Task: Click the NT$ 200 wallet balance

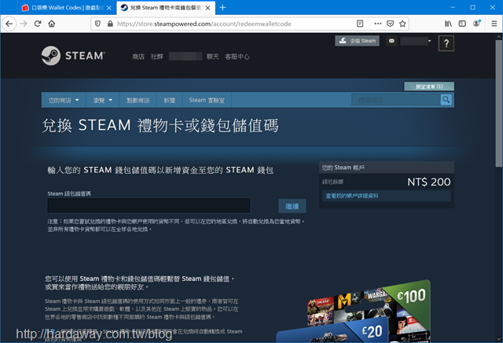Action: pyautogui.click(x=429, y=182)
